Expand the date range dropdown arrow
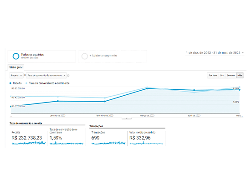Image resolution: width=251 pixels, height=196 pixels. (243, 52)
